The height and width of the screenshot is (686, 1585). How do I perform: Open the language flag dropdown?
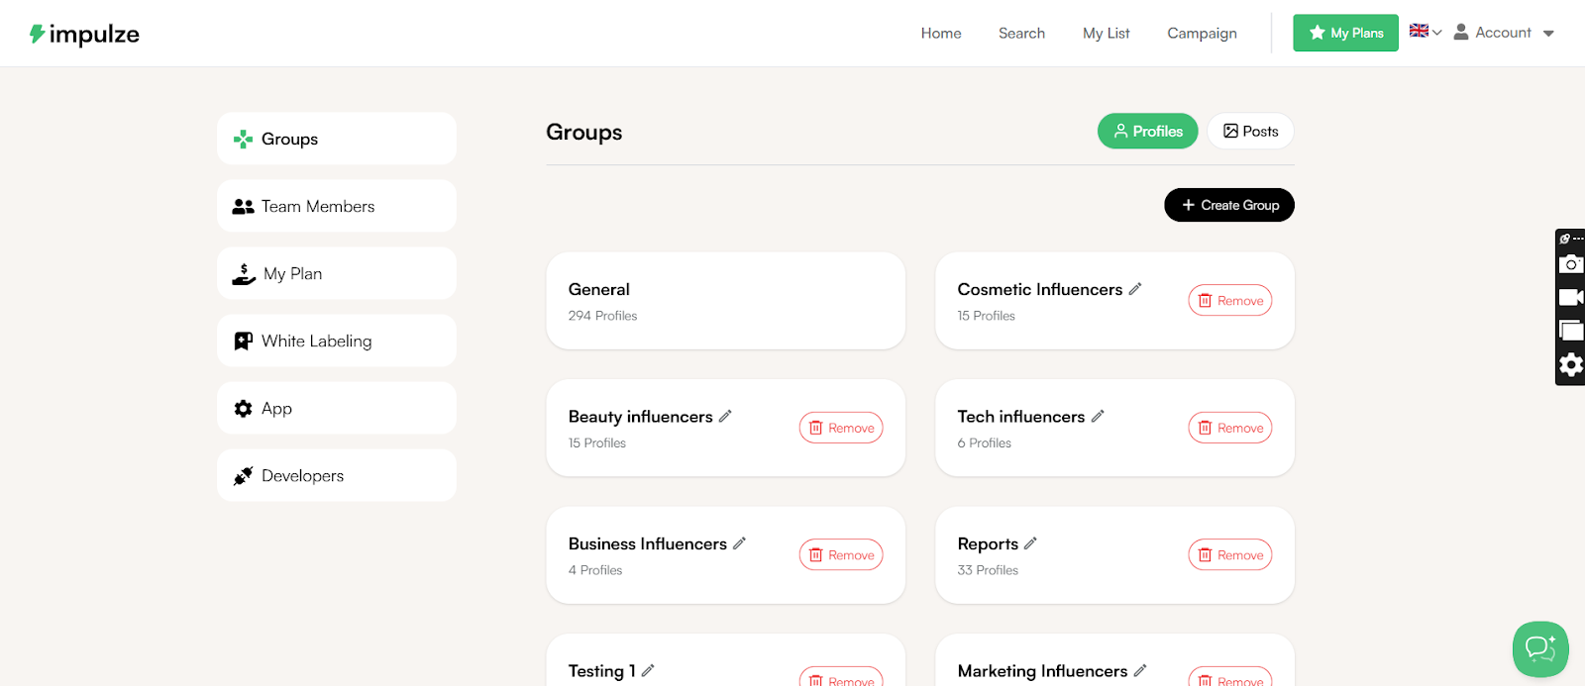pos(1426,32)
